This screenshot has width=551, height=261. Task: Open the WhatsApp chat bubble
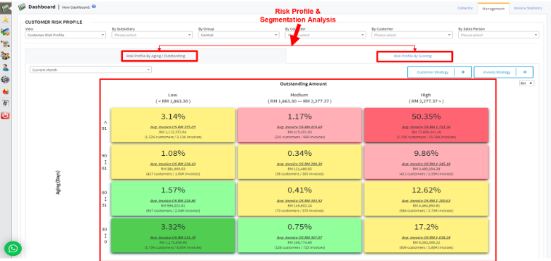13,249
